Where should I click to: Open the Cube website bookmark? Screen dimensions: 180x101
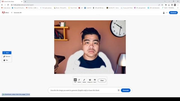coord(6,8)
